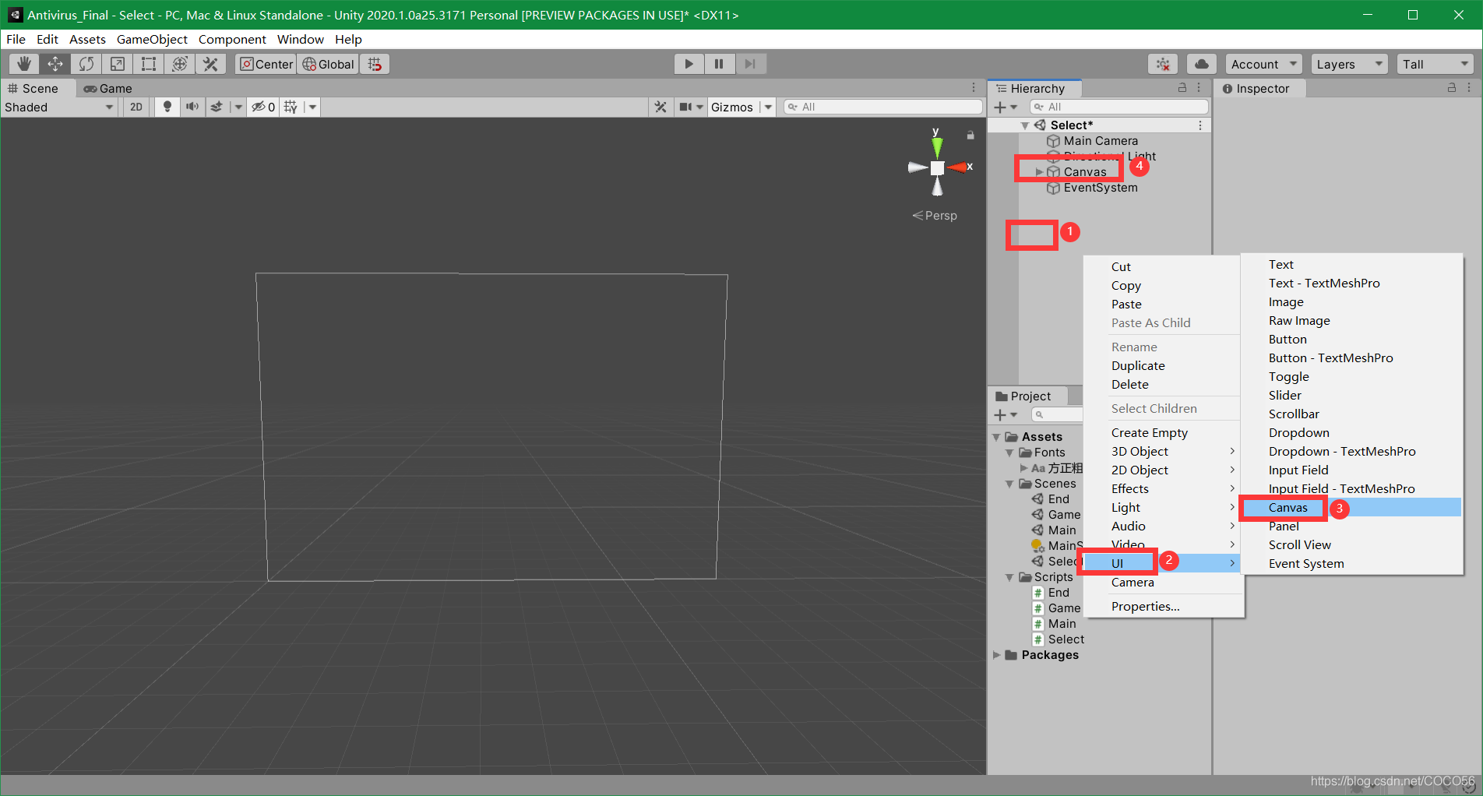
Task: Select the Hand tool in the toolbar
Action: point(23,64)
